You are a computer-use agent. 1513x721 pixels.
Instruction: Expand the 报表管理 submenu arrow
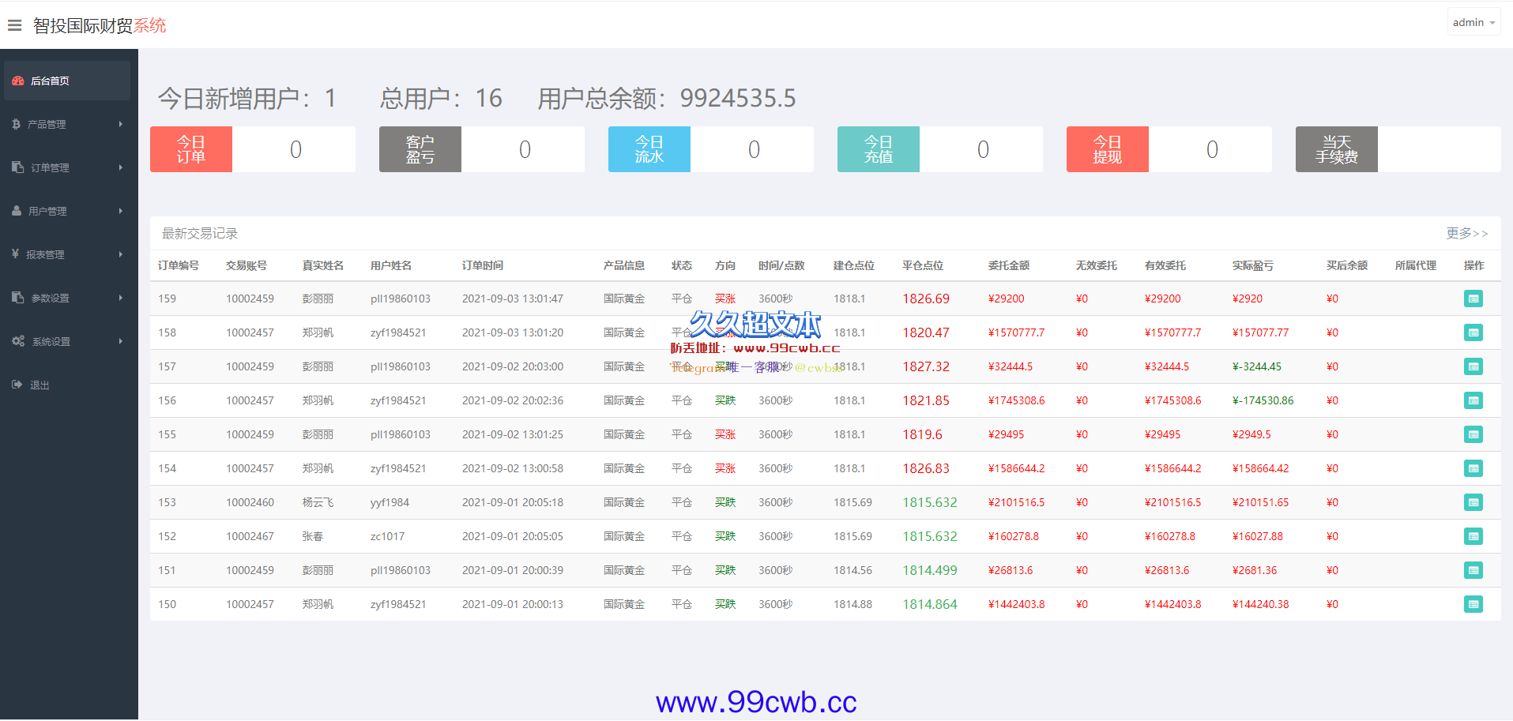pyautogui.click(x=121, y=254)
